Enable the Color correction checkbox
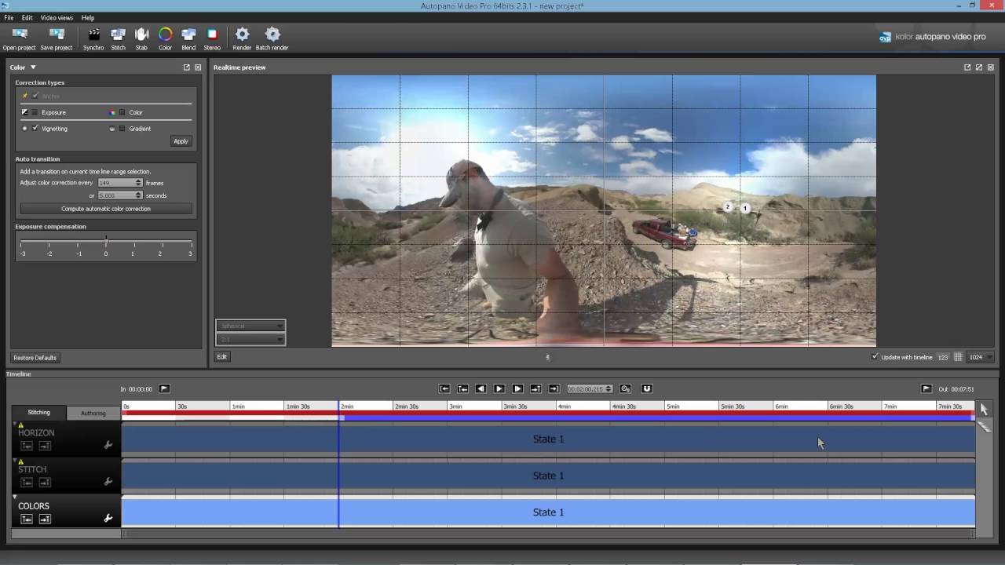 (122, 112)
